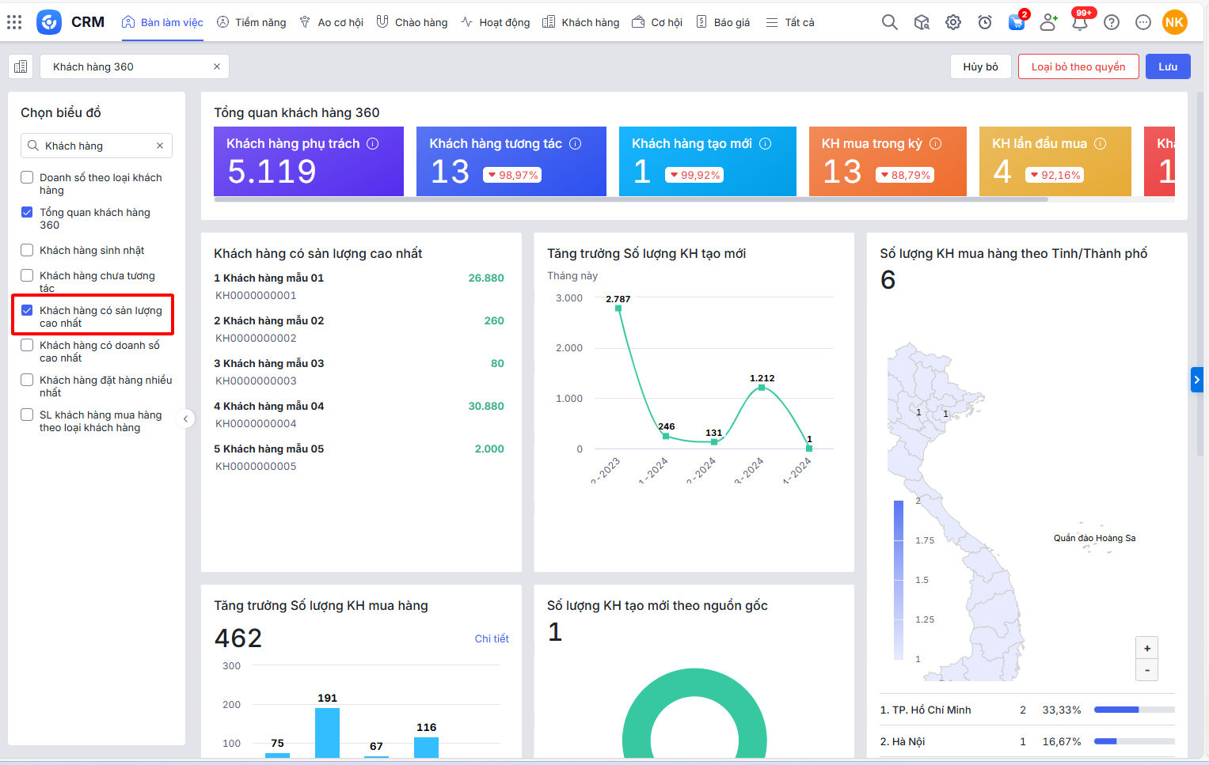The width and height of the screenshot is (1209, 765).
Task: Collapse the chart selection side panel
Action: pos(186,418)
